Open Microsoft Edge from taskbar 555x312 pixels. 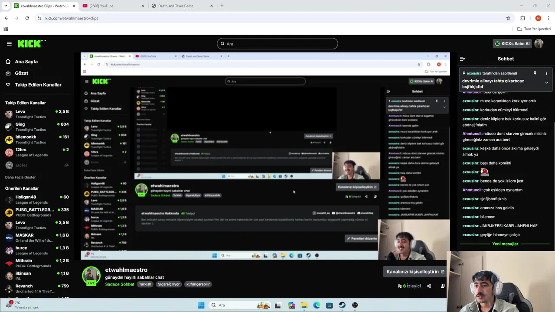point(317,305)
